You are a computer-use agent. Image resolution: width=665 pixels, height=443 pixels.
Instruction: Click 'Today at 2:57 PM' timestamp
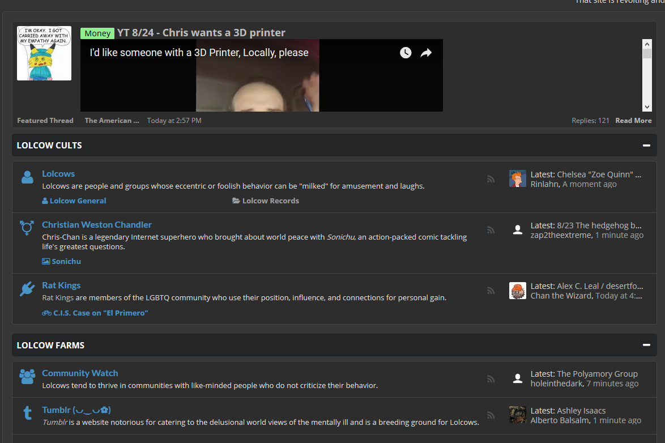[x=174, y=121]
